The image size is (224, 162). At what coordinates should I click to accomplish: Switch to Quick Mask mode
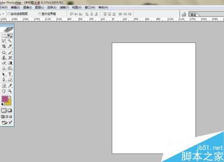pyautogui.click(x=10, y=110)
